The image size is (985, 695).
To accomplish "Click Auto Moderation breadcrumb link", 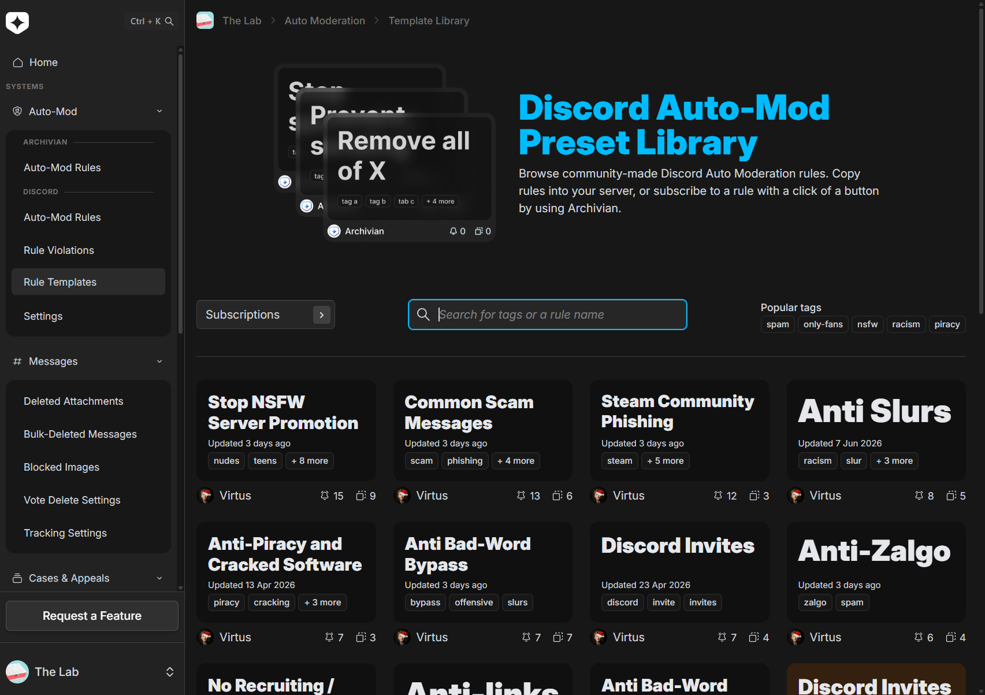I will [325, 21].
